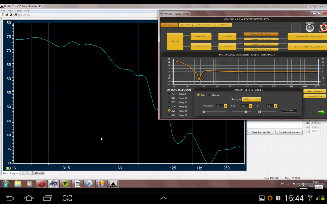Expand the Android bottom panel chevron

pos(163,198)
